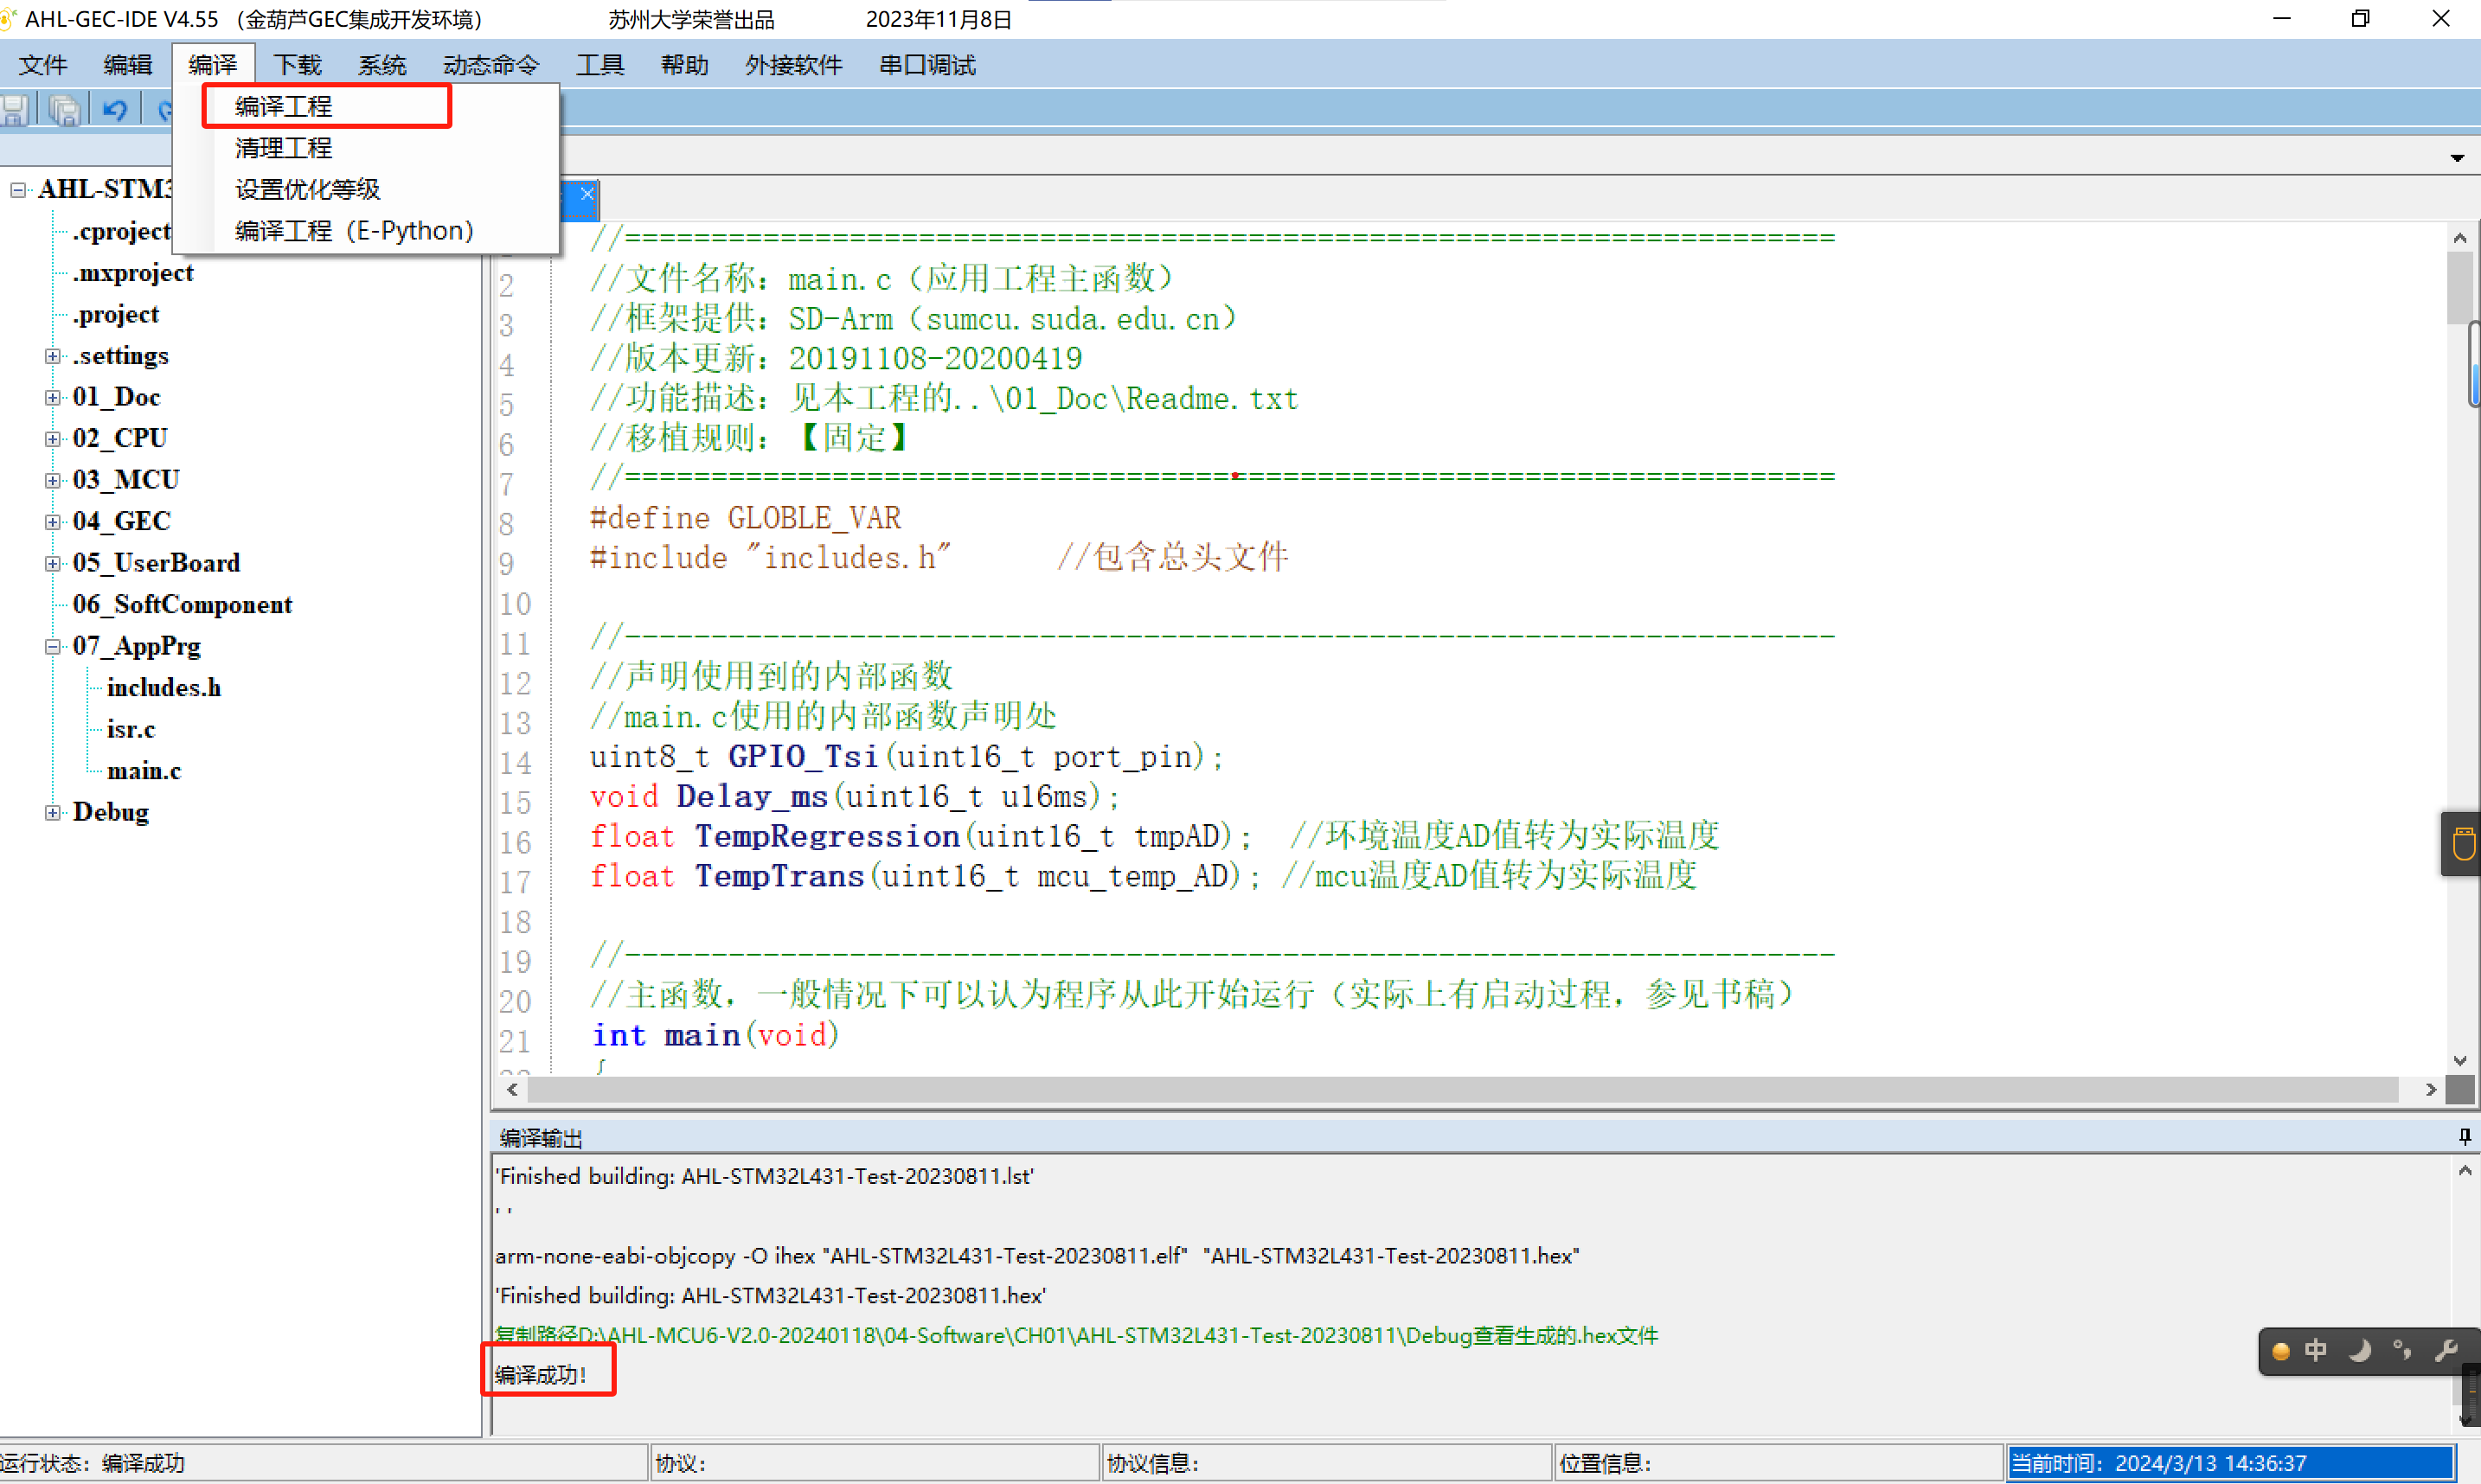The image size is (2481, 1484).
Task: Select isr.c in the tree
Action: coord(131,729)
